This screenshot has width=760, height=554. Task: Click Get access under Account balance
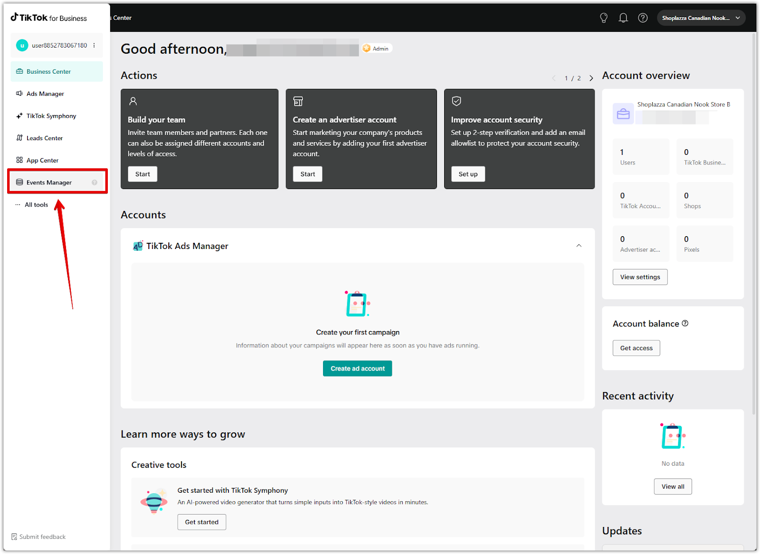click(636, 348)
